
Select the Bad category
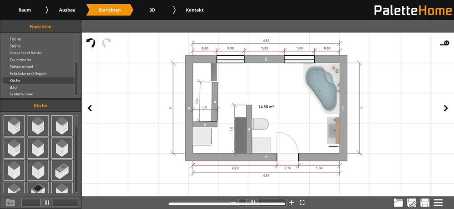point(13,87)
